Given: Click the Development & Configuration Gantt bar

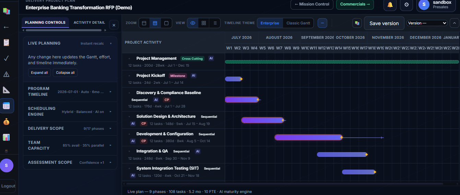Looking at the screenshot, I should click(308, 137).
